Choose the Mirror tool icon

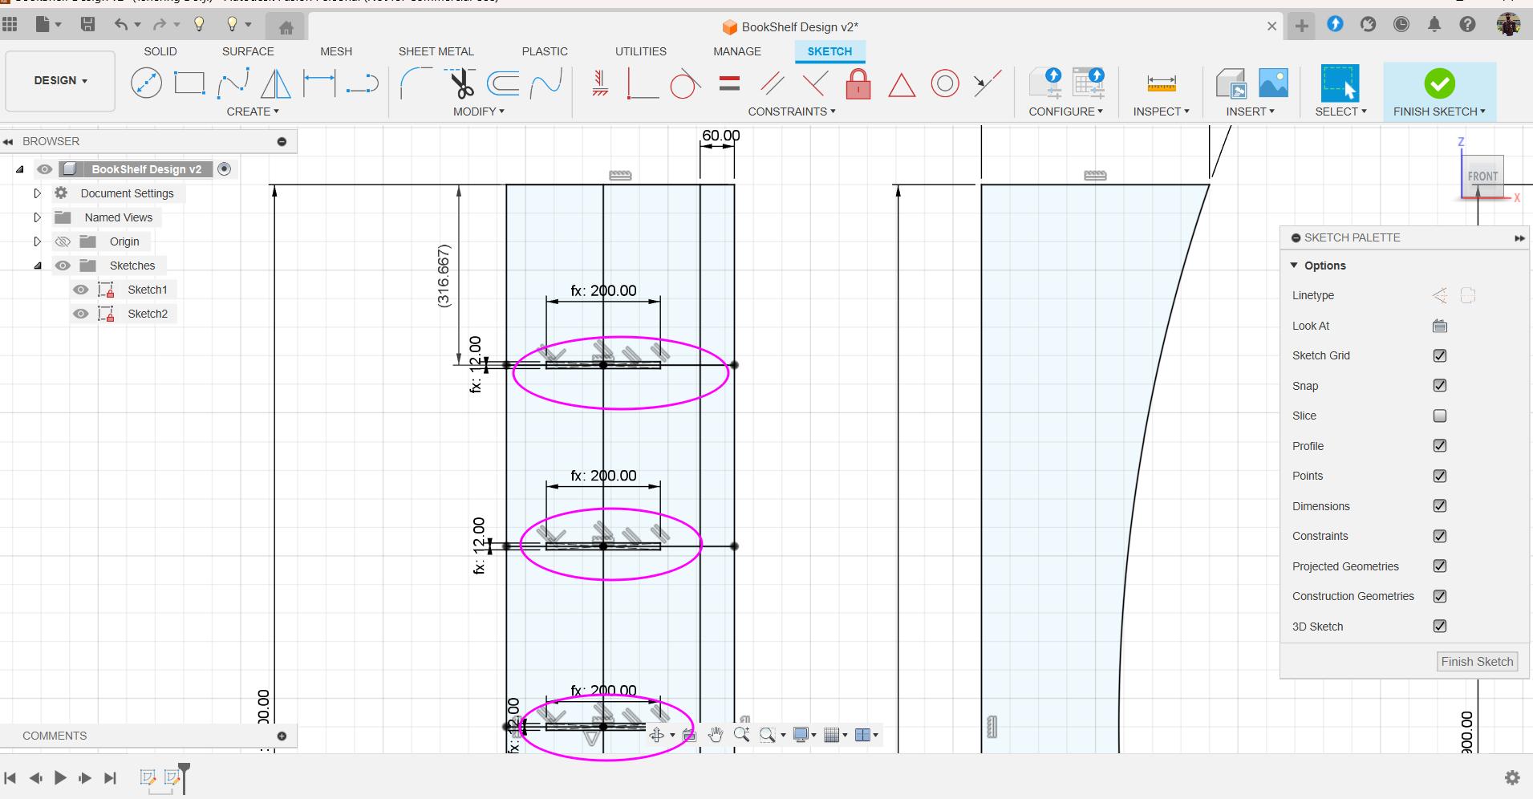276,83
